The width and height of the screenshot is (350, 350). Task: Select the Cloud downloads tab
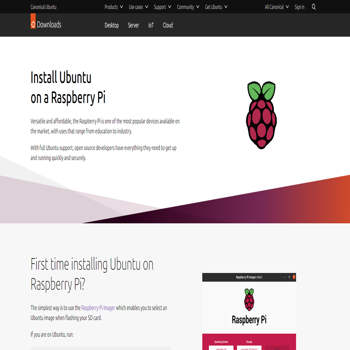click(x=168, y=25)
